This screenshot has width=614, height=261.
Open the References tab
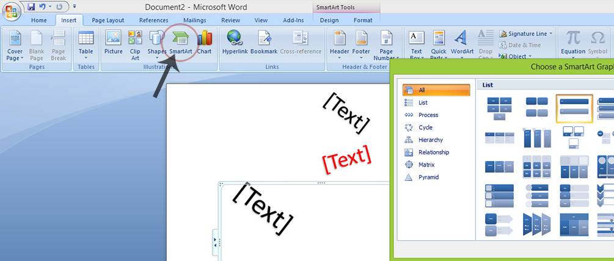coord(153,20)
